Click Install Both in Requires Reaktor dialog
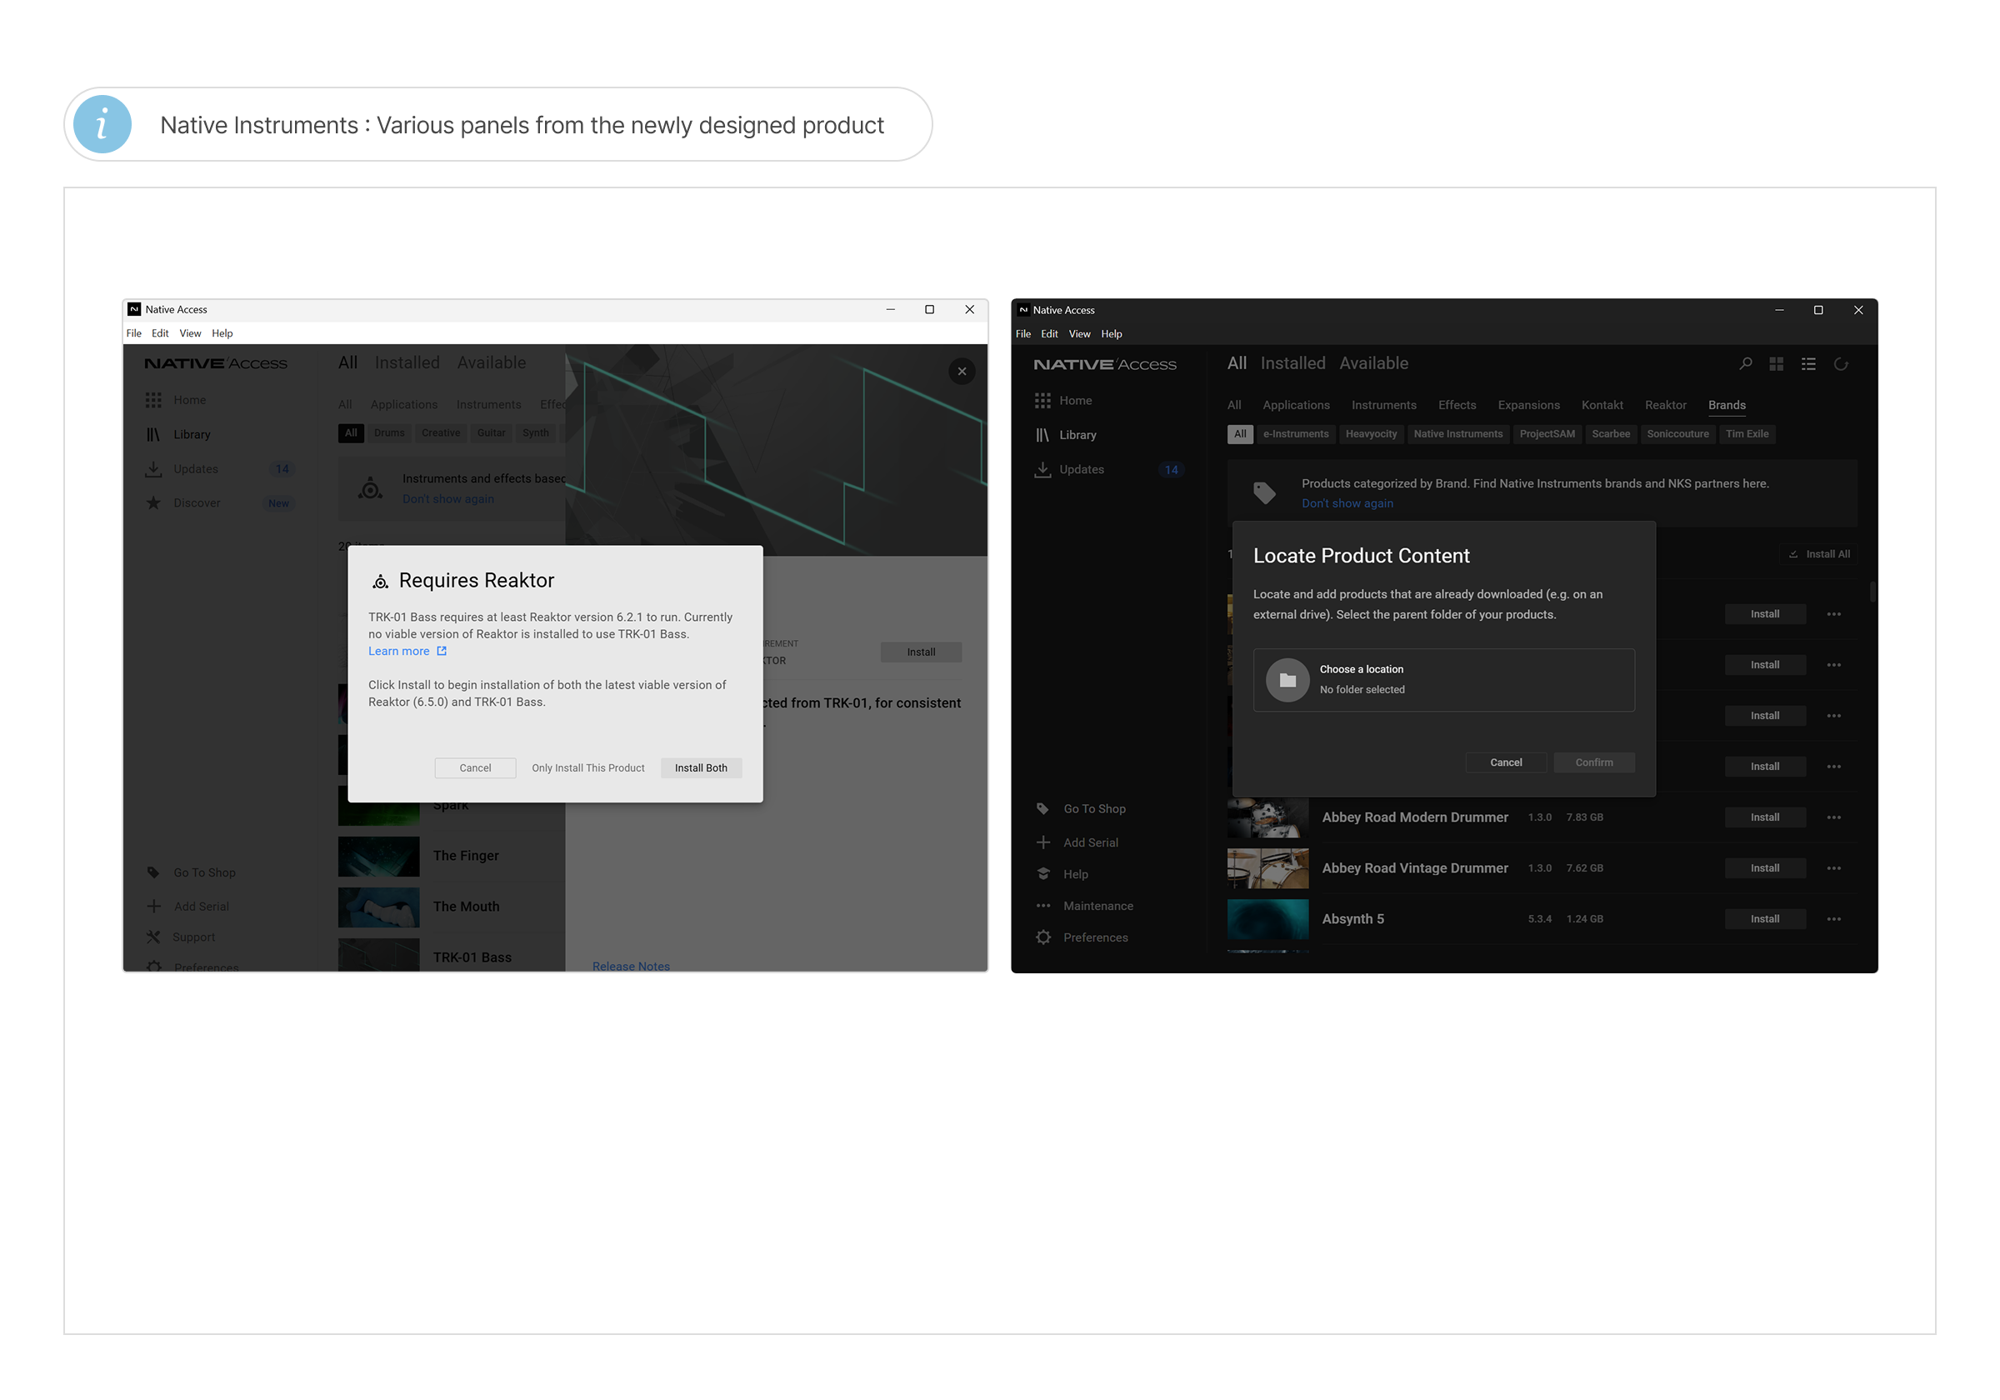Image resolution: width=2000 pixels, height=1400 pixels. click(x=700, y=767)
